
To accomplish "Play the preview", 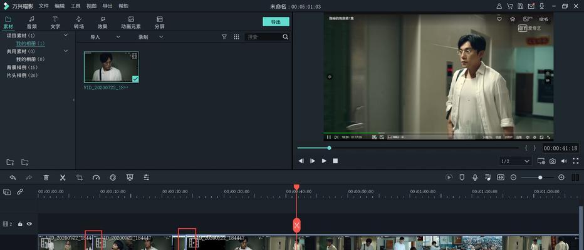I will (324, 161).
